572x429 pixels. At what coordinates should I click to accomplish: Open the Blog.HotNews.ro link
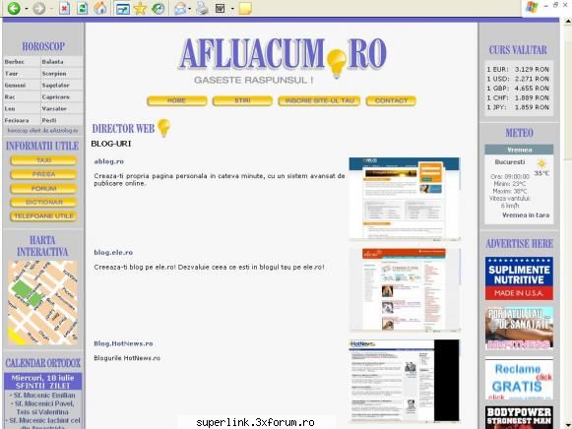(x=123, y=343)
